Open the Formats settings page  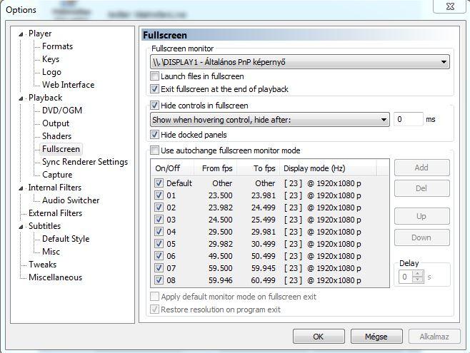(x=57, y=46)
